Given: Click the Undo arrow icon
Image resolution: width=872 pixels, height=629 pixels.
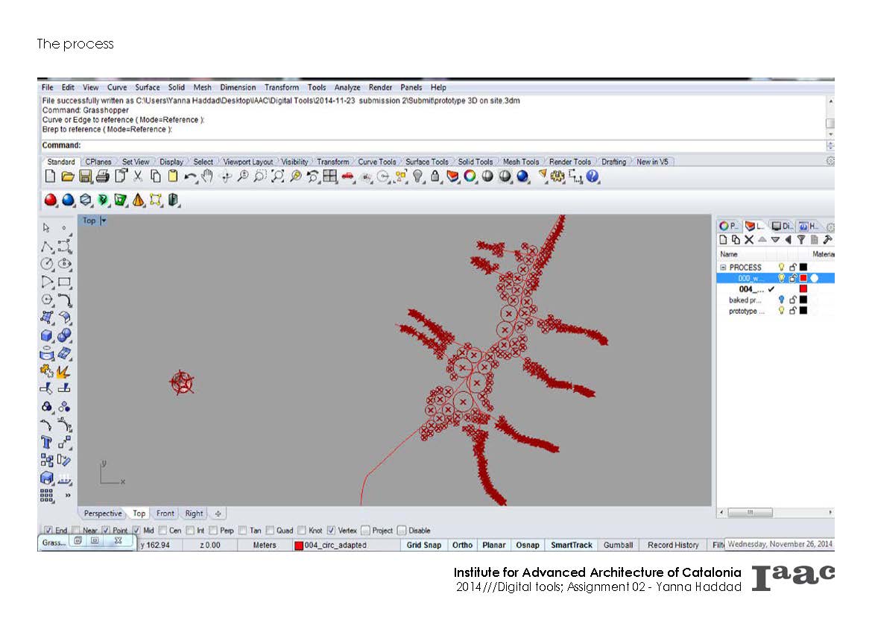Looking at the screenshot, I should 190,177.
